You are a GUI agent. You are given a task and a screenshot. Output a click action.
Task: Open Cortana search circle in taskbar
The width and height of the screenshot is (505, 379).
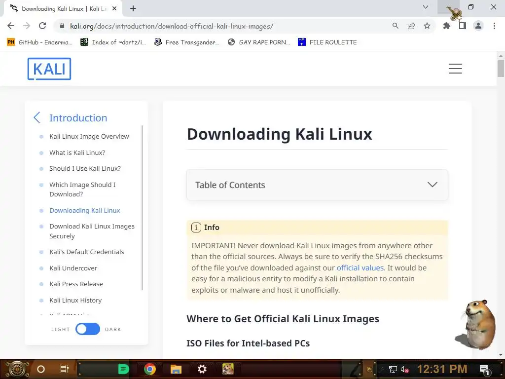tap(41, 369)
